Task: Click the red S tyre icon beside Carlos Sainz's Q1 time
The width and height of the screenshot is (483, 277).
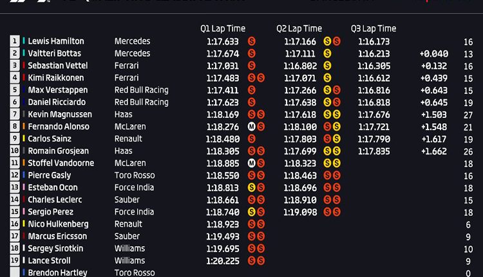Action: (x=251, y=139)
